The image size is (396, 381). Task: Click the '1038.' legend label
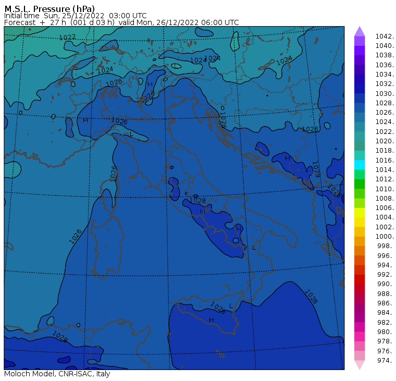(x=385, y=55)
